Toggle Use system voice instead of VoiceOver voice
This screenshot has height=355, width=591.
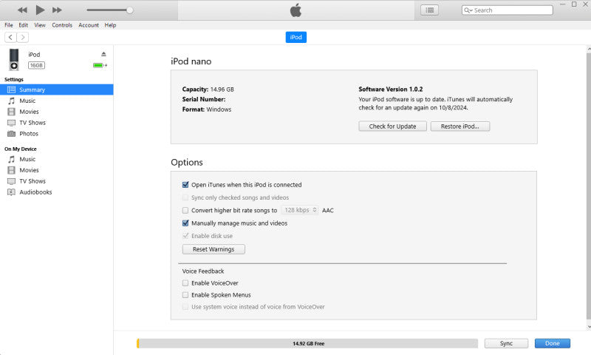pos(185,307)
